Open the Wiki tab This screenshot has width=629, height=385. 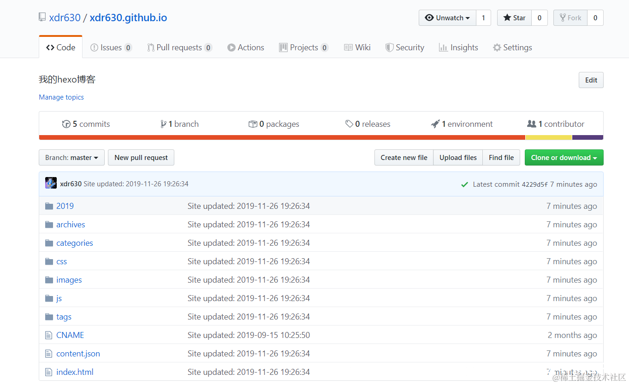click(x=357, y=47)
